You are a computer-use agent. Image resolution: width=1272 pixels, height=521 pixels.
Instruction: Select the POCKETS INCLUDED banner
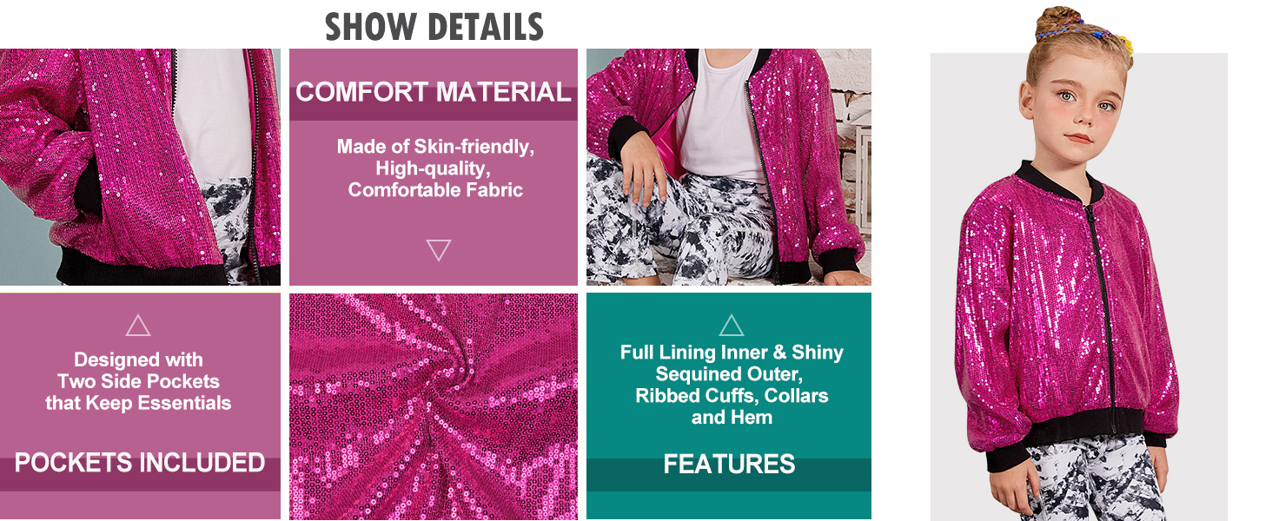tap(140, 463)
